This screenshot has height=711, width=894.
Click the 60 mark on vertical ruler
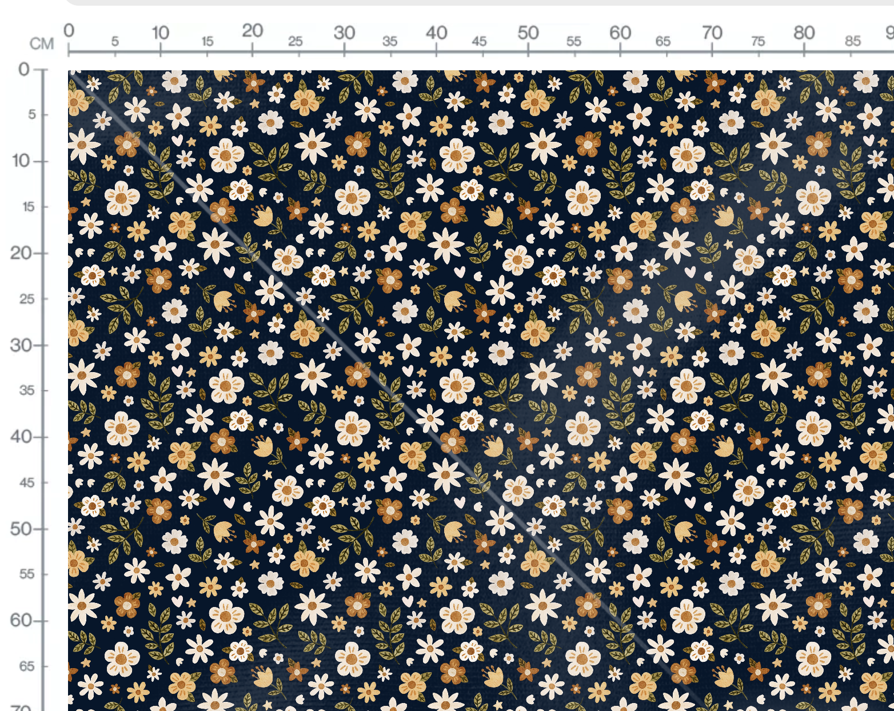(21, 621)
